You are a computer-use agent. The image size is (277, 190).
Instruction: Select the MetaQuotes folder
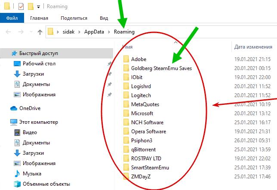pyautogui.click(x=145, y=104)
